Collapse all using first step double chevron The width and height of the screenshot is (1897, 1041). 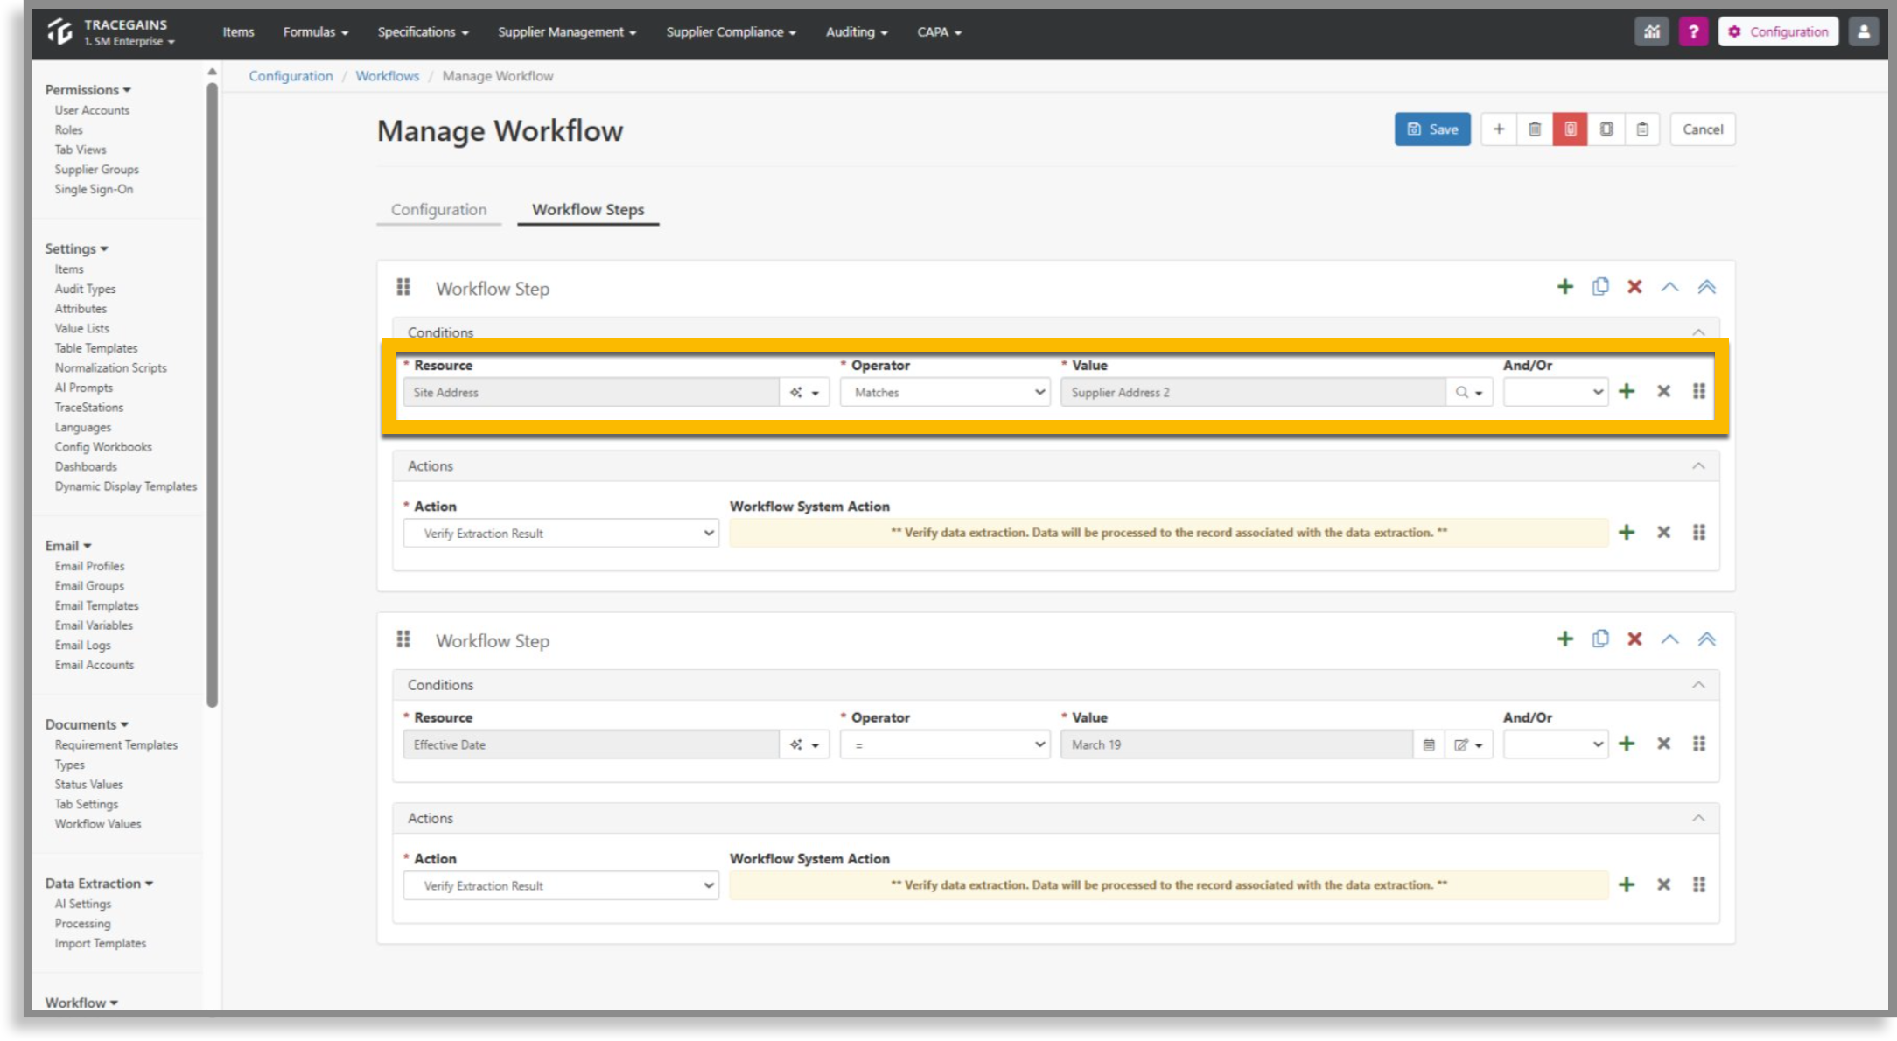(1707, 287)
